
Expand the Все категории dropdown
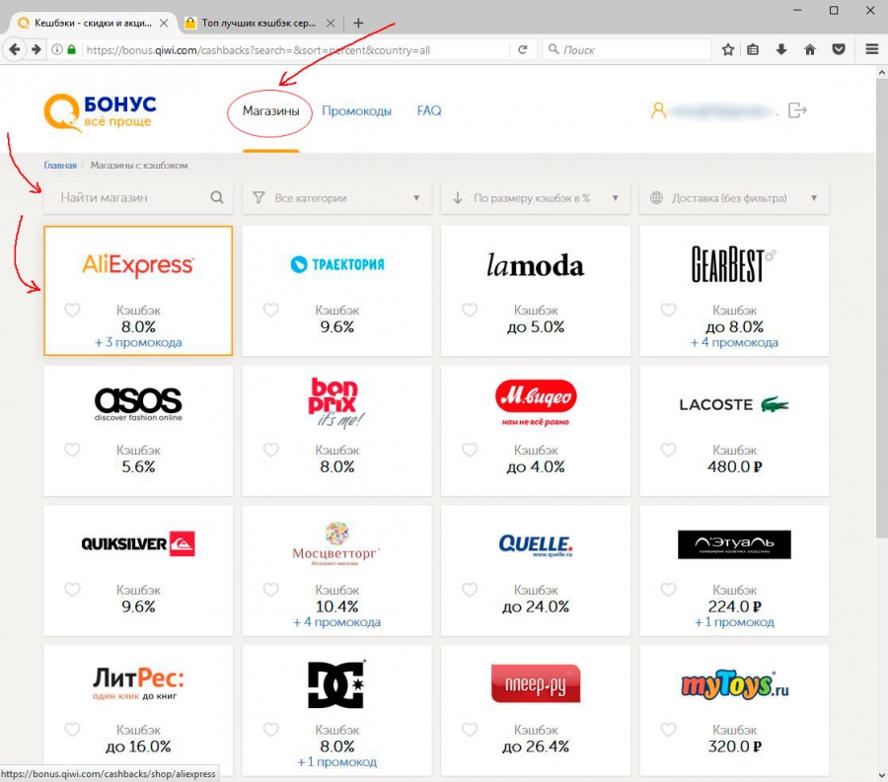click(x=337, y=198)
